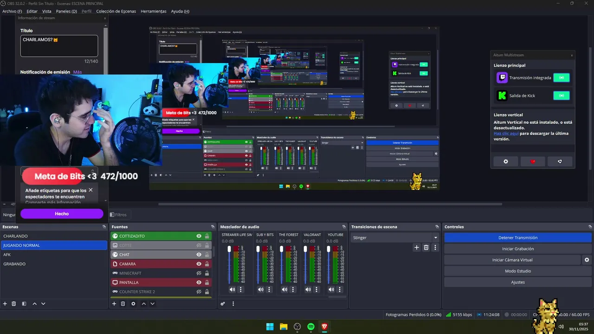Show the MINECRAFT source
The width and height of the screenshot is (594, 334).
[x=199, y=273]
